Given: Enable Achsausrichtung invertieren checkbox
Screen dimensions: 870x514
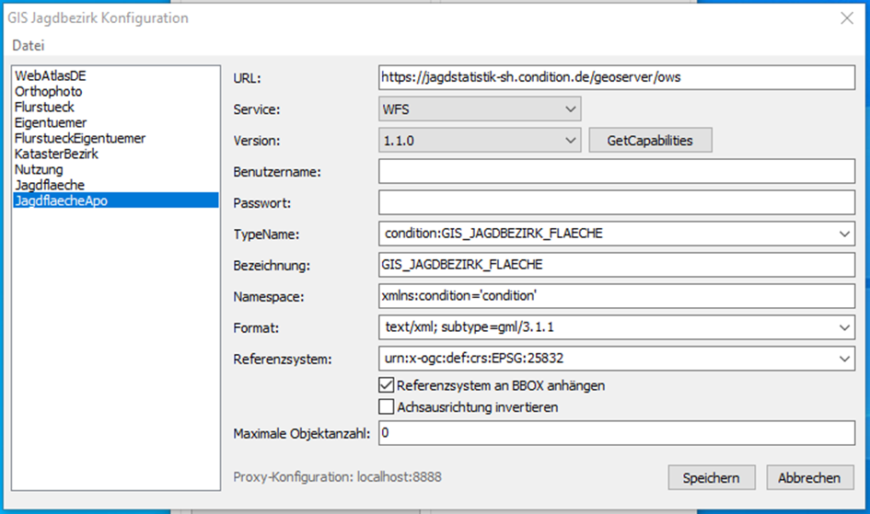Looking at the screenshot, I should point(387,406).
